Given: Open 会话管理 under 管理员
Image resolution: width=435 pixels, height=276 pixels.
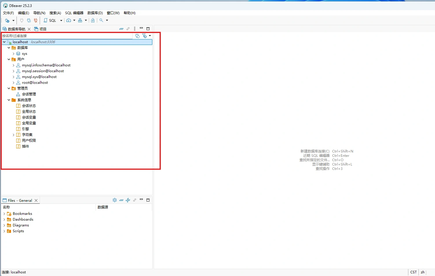Looking at the screenshot, I should click(x=29, y=94).
